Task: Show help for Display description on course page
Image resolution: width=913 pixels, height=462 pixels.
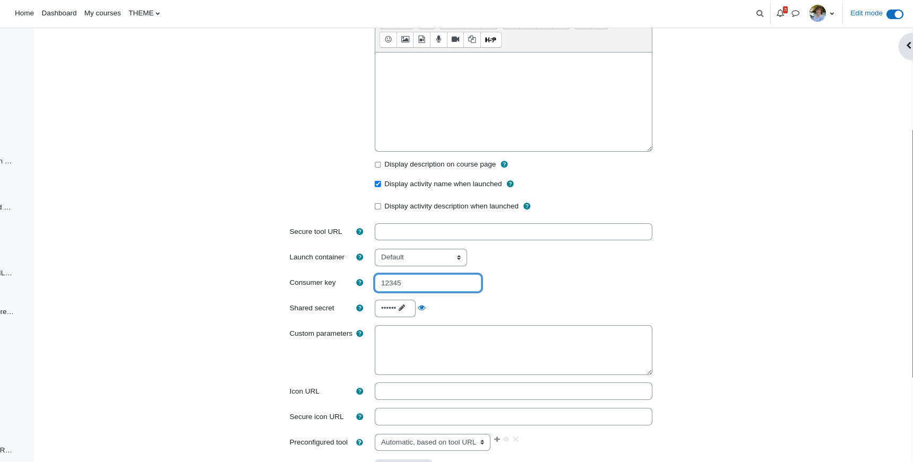Action: pyautogui.click(x=504, y=164)
